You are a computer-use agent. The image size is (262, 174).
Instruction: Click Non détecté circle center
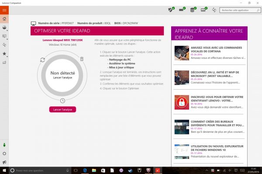click(62, 75)
